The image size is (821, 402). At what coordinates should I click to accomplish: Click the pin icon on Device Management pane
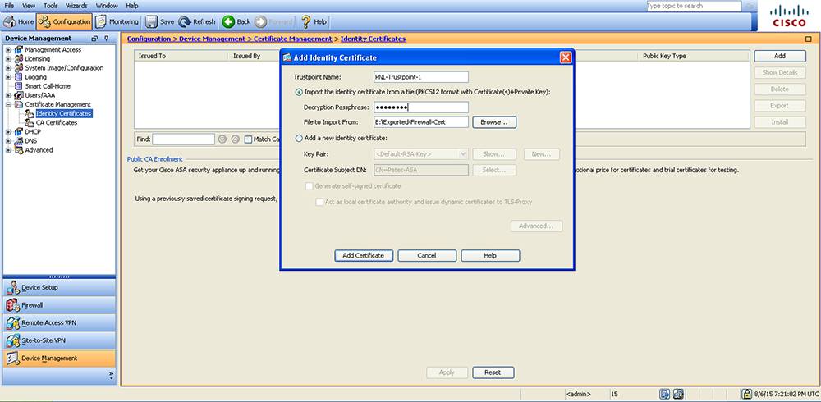pyautogui.click(x=106, y=39)
